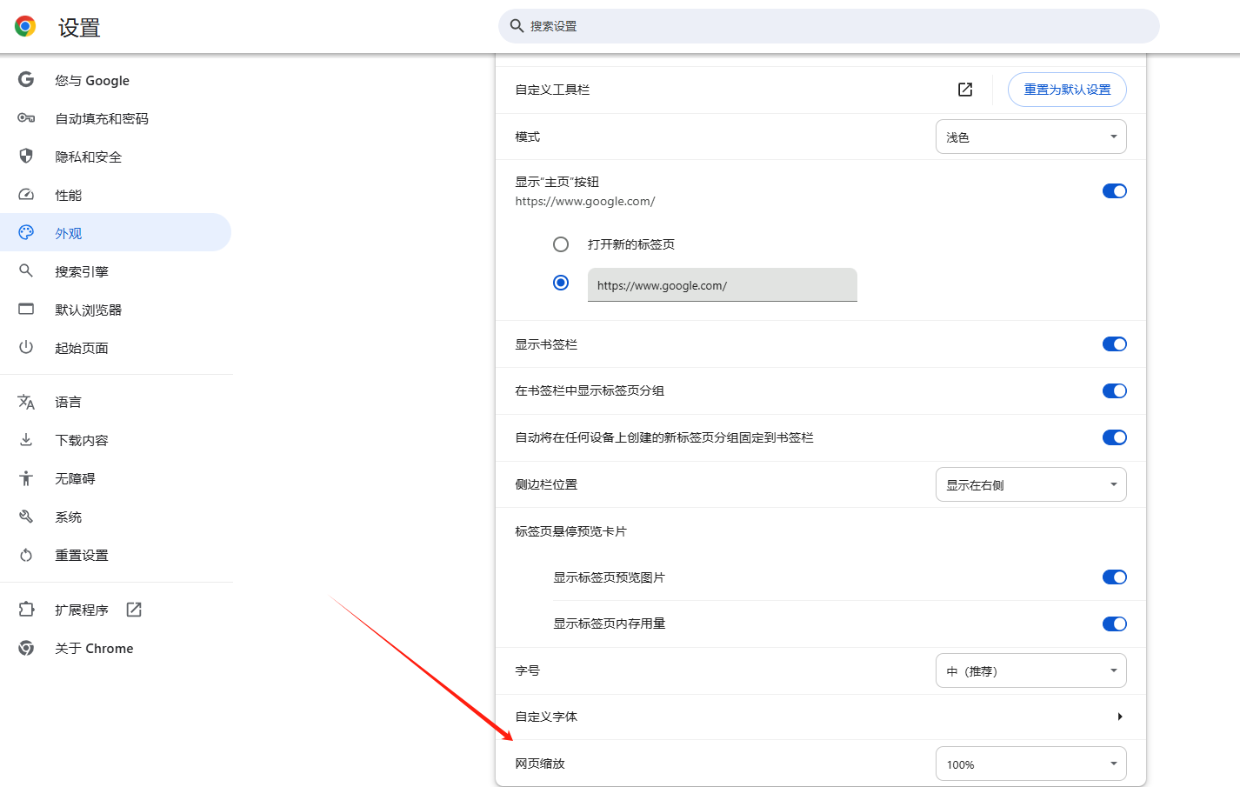Click the https://www.google.com/ subtitle under 显示主页按钮
This screenshot has width=1240, height=787.
585,201
